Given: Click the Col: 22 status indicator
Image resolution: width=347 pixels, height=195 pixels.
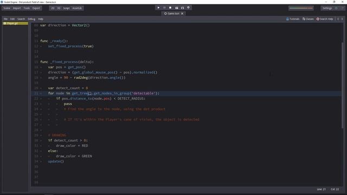Looking at the screenshot, I should 335,189.
